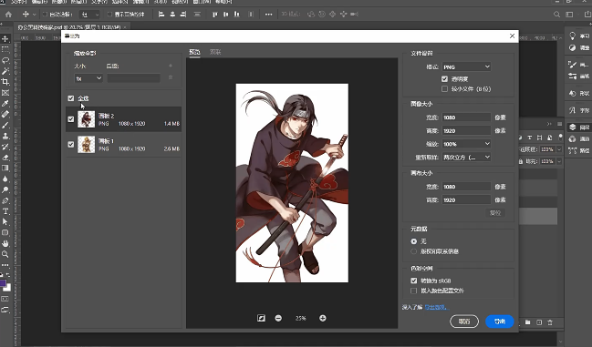592x347 pixels.
Task: Open the auto-select target dropdown in options bar
Action: click(x=89, y=15)
